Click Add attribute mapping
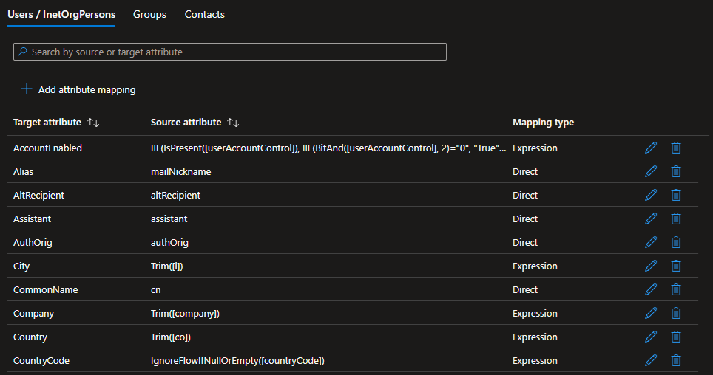The width and height of the screenshot is (713, 375). pos(87,90)
